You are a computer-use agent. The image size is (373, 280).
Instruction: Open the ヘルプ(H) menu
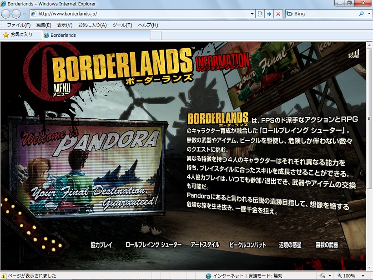click(x=148, y=25)
